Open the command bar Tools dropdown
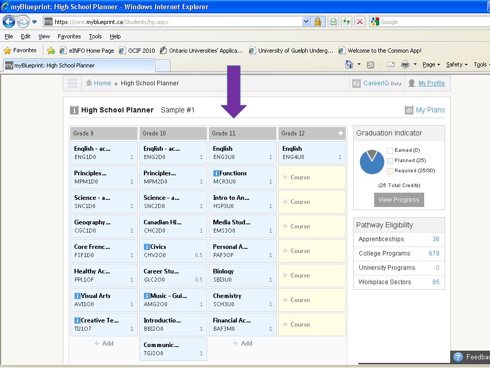The image size is (490, 368). (481, 64)
